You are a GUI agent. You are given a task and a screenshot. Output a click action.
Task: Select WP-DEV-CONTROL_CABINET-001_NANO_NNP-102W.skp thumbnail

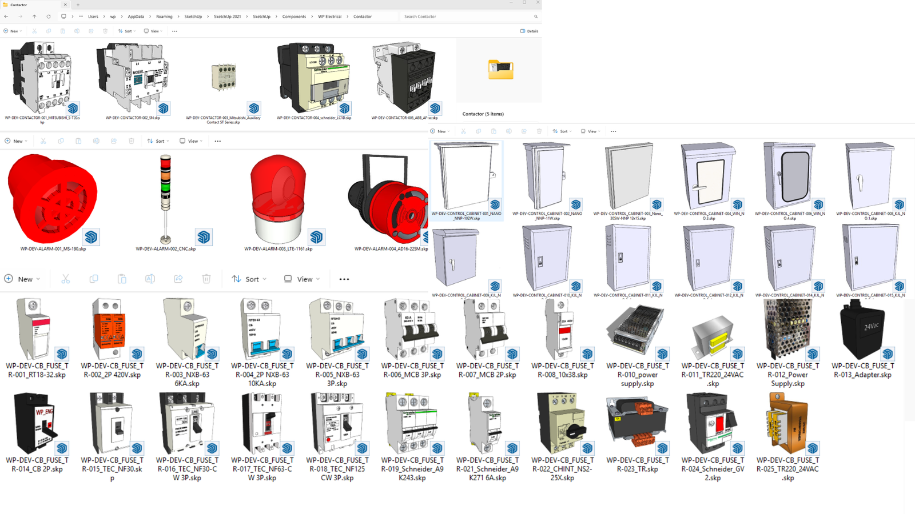[467, 176]
